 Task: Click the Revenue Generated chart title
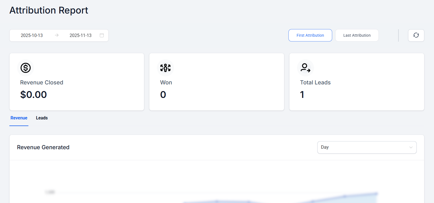pos(43,147)
